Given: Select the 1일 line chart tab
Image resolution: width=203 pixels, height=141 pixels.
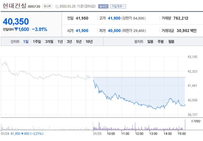Looking at the screenshot, I should tap(26, 42).
